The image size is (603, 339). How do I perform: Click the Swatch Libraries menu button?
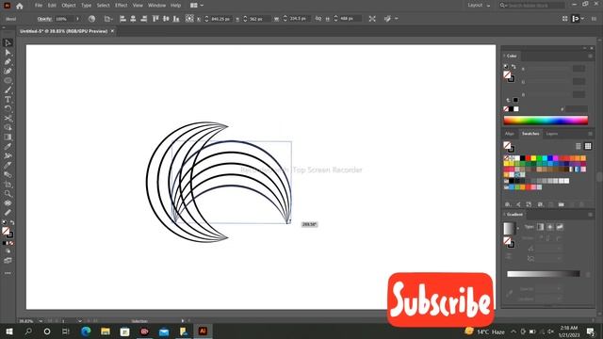pos(508,204)
